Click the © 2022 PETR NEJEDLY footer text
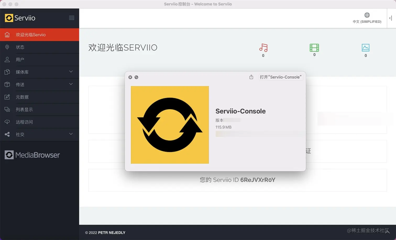This screenshot has height=240, width=396. [x=105, y=232]
